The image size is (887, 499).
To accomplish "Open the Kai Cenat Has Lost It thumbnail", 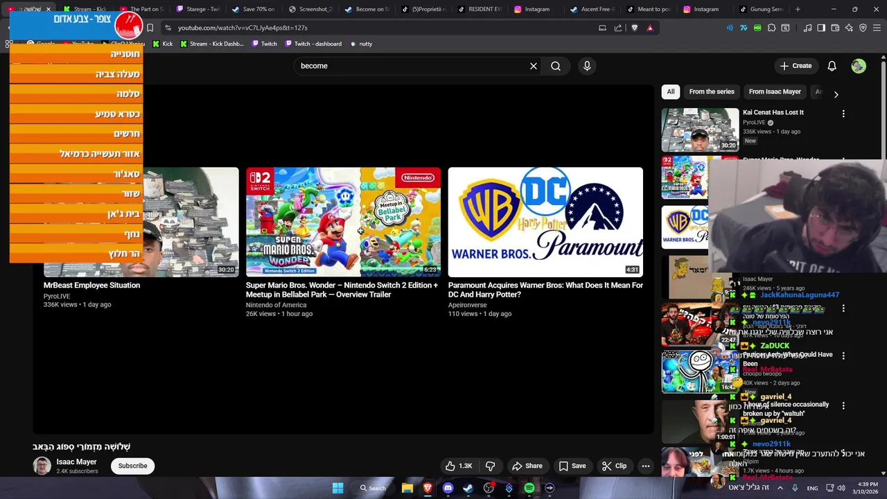I will click(700, 130).
